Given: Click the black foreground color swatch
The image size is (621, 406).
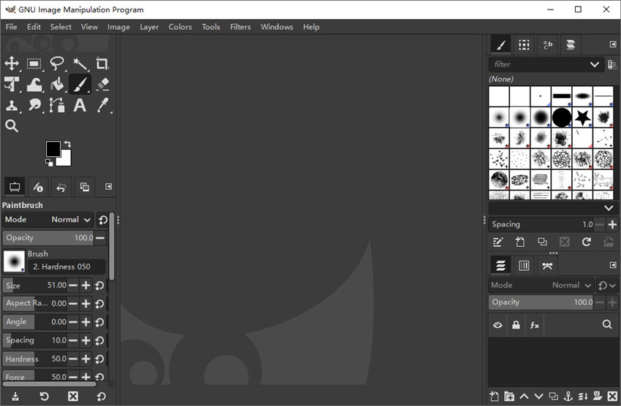Looking at the screenshot, I should pos(53,149).
